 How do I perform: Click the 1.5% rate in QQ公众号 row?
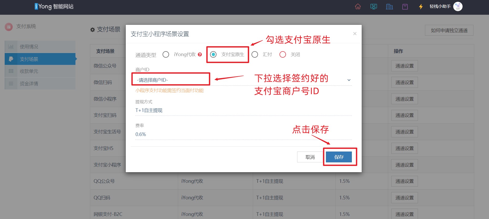coord(344,181)
